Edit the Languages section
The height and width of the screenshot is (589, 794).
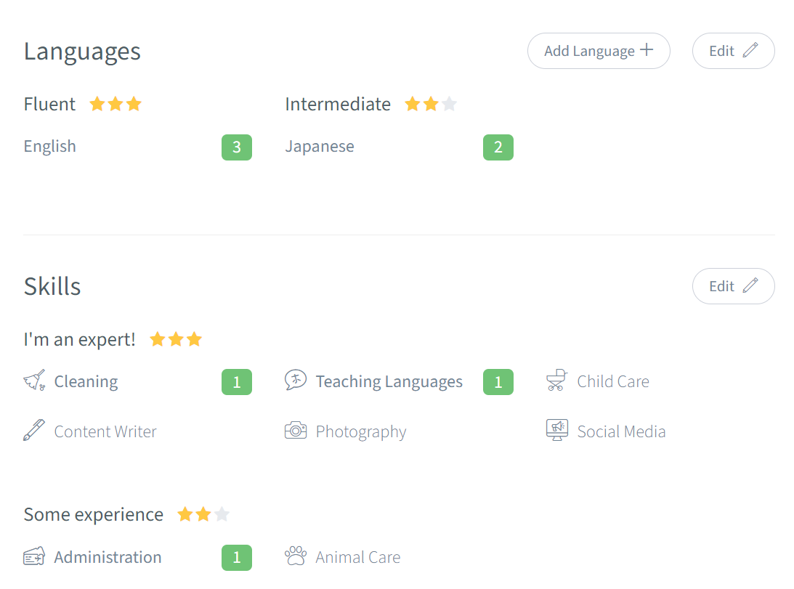click(x=733, y=51)
